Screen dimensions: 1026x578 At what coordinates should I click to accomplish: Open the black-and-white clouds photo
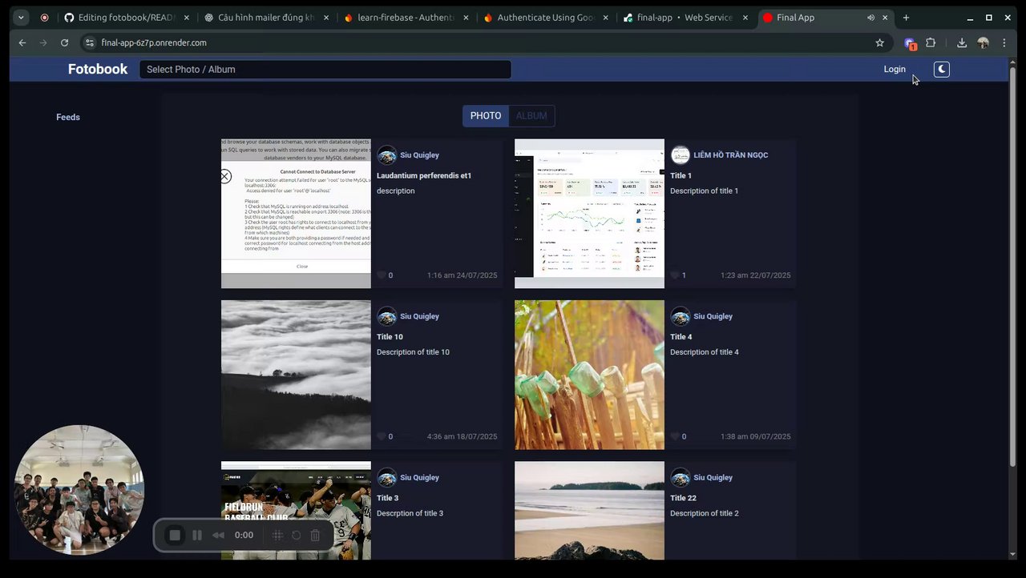[296, 375]
